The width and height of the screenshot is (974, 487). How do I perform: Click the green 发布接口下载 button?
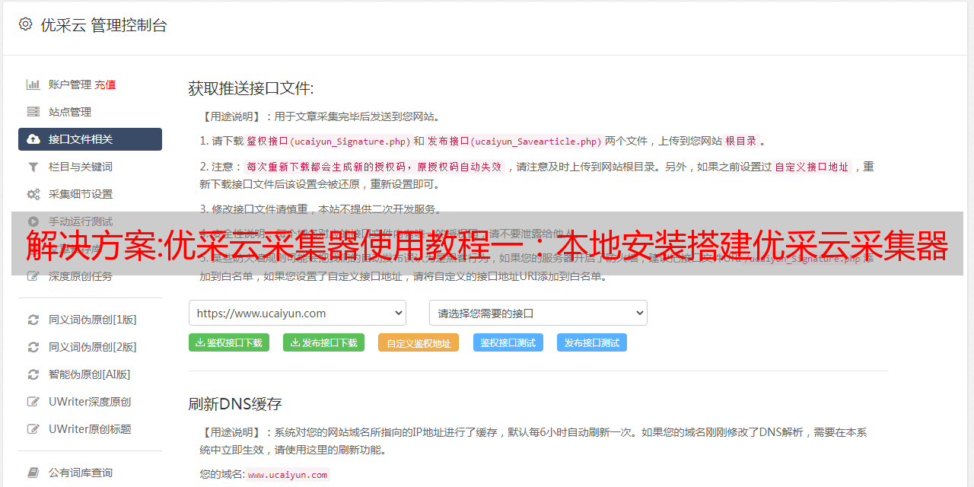pos(323,342)
